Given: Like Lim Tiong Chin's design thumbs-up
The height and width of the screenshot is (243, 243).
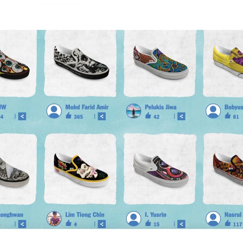Looking at the screenshot, I should (68, 223).
